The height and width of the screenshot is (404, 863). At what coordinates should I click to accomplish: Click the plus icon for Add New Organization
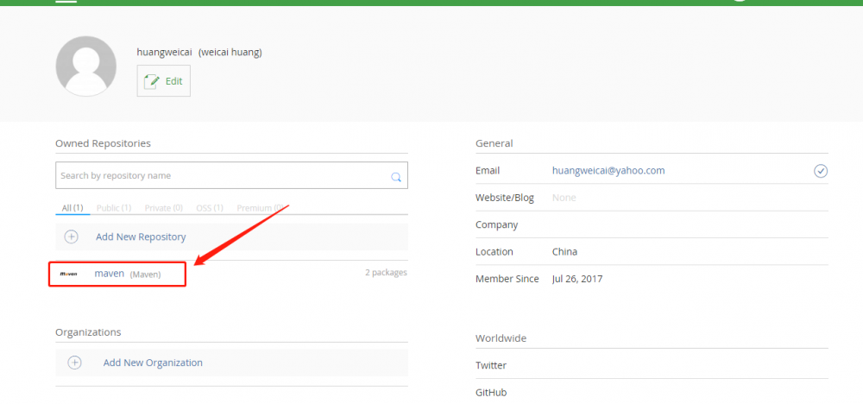[x=75, y=363]
